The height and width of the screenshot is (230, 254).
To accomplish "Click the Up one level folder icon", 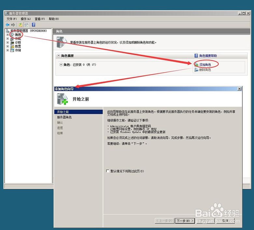I will tap(21, 25).
